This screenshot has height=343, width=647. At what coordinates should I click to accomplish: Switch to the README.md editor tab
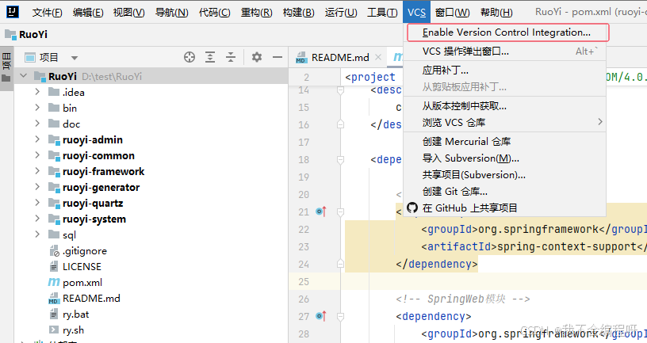pyautogui.click(x=339, y=57)
